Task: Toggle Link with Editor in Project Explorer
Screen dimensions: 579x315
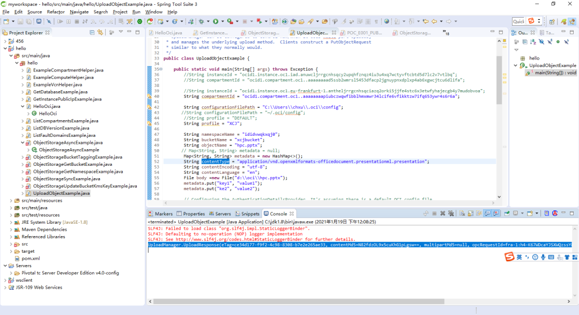Action: click(x=100, y=32)
